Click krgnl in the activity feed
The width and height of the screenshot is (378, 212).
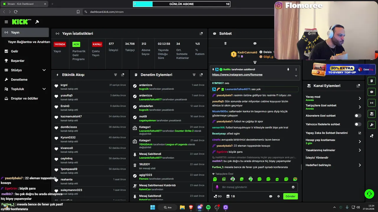(x=64, y=85)
